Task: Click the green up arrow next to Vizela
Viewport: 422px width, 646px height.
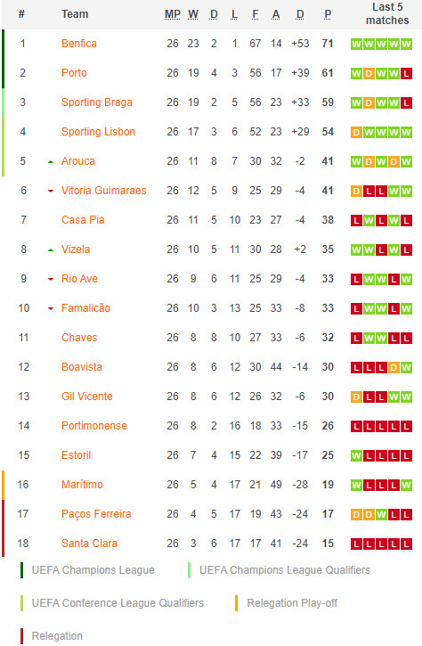Action: click(51, 250)
